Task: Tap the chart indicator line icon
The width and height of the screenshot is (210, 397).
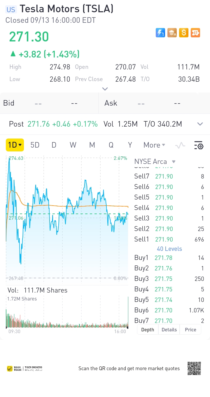Action: coord(180,145)
